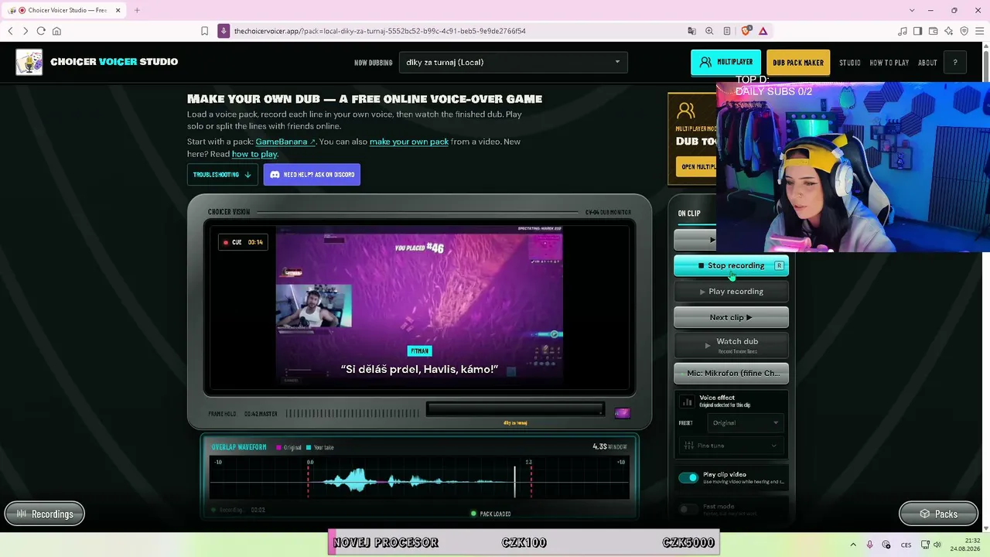Toggle the browser sidebar panel icon

point(918,31)
